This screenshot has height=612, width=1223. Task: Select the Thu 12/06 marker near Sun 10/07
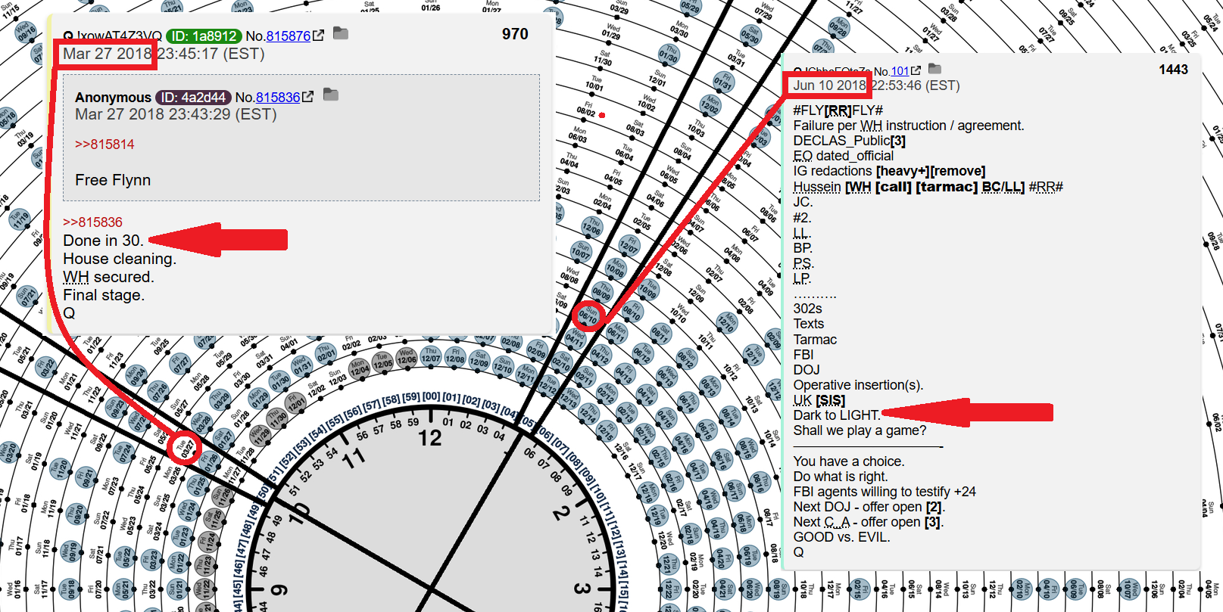592,226
